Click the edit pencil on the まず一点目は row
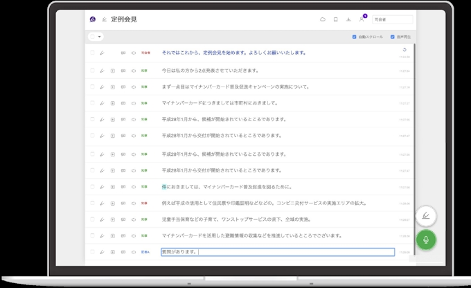The image size is (471, 288). pyautogui.click(x=101, y=87)
